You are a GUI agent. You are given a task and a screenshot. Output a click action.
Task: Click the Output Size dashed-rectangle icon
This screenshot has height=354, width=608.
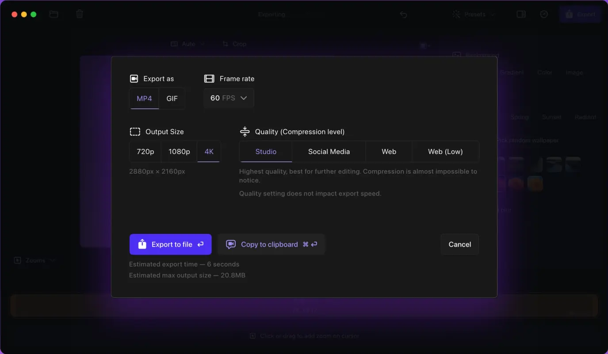(135, 132)
